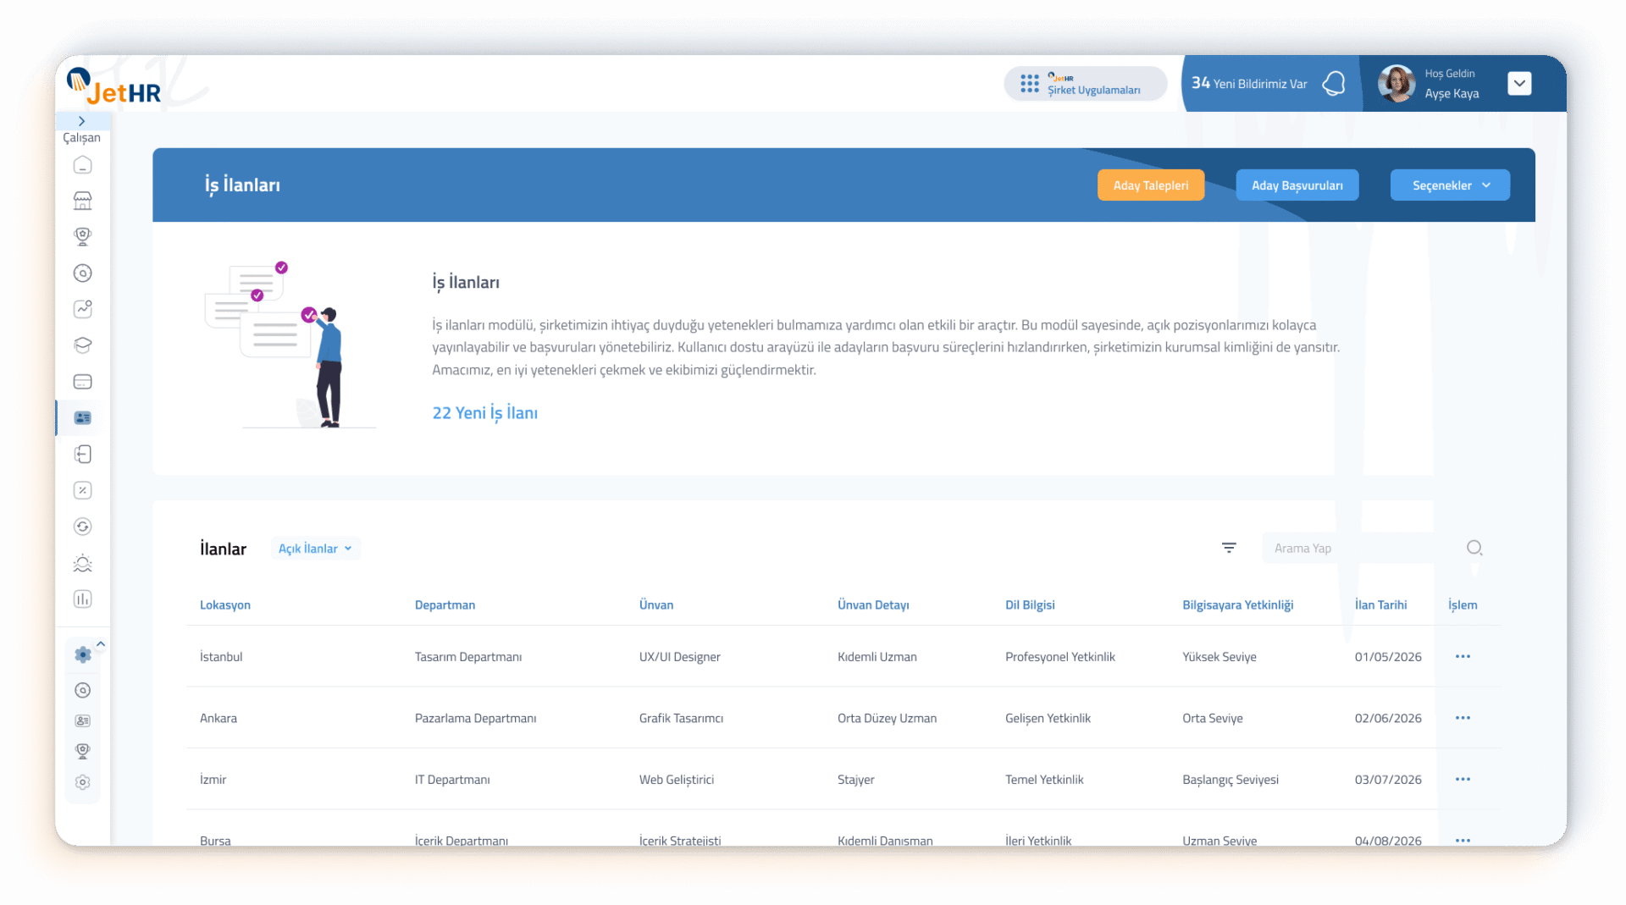This screenshot has height=905, width=1626.
Task: Click the Arama Yap search field
Action: [1362, 549]
